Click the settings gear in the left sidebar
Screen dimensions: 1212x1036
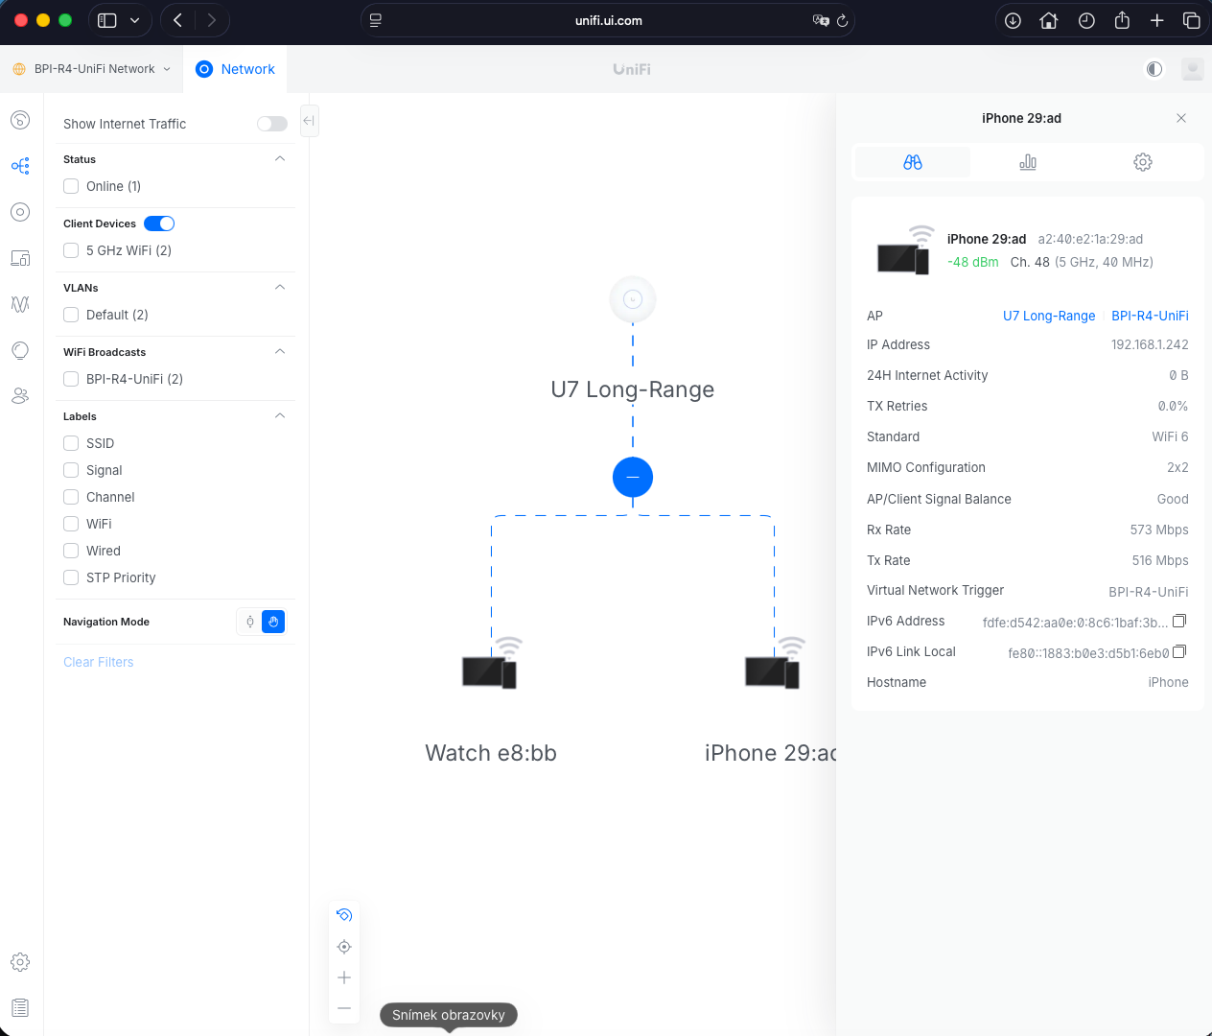coord(20,962)
